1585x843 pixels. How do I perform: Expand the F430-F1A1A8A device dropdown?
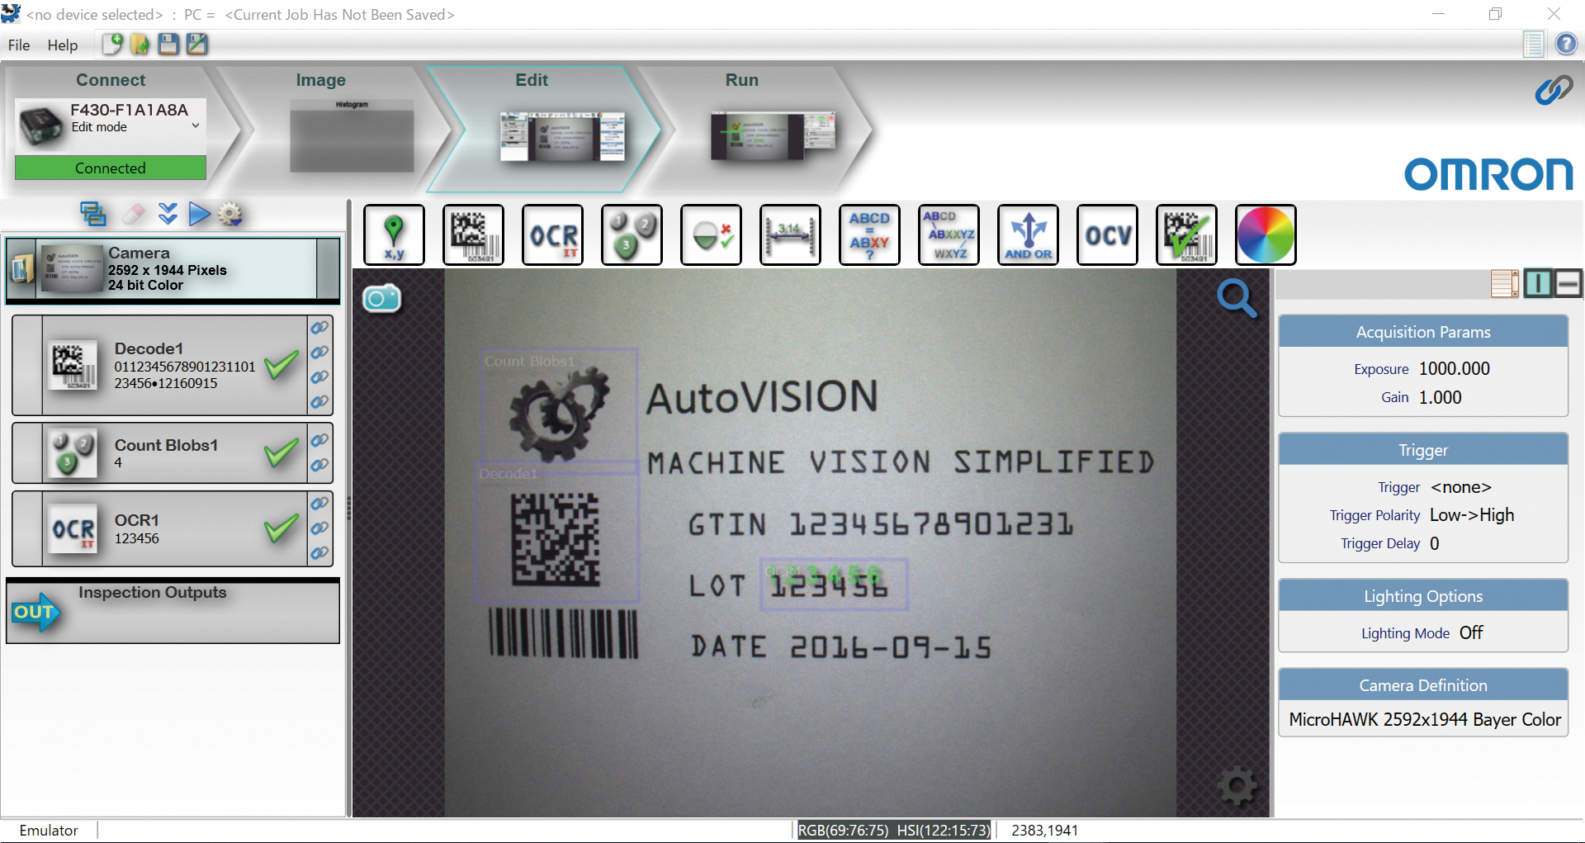196,126
